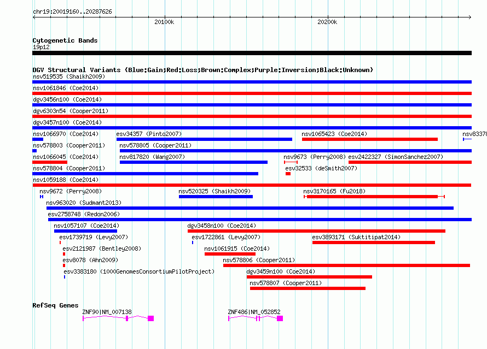The height and width of the screenshot is (349, 487).
Task: Open the nsv817820 (Wang2007) variant label
Action: pyautogui.click(x=152, y=157)
